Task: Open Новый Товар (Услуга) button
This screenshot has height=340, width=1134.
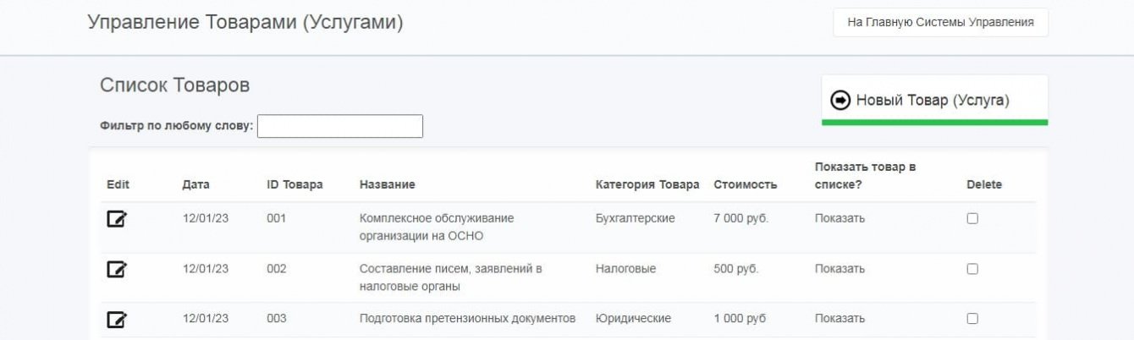Action: (933, 101)
